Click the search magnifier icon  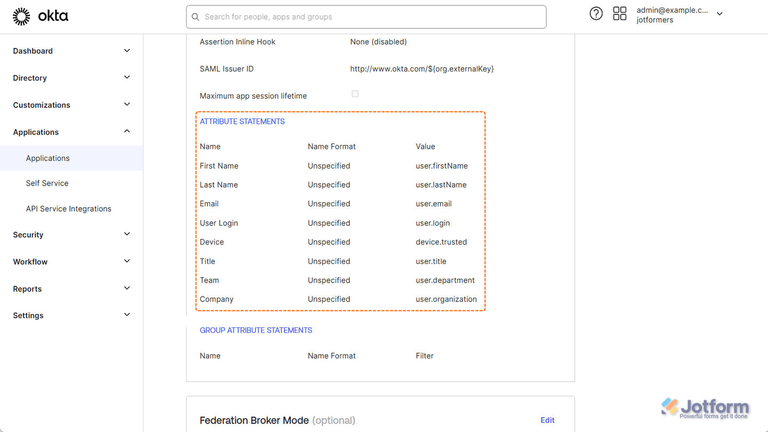pos(196,17)
